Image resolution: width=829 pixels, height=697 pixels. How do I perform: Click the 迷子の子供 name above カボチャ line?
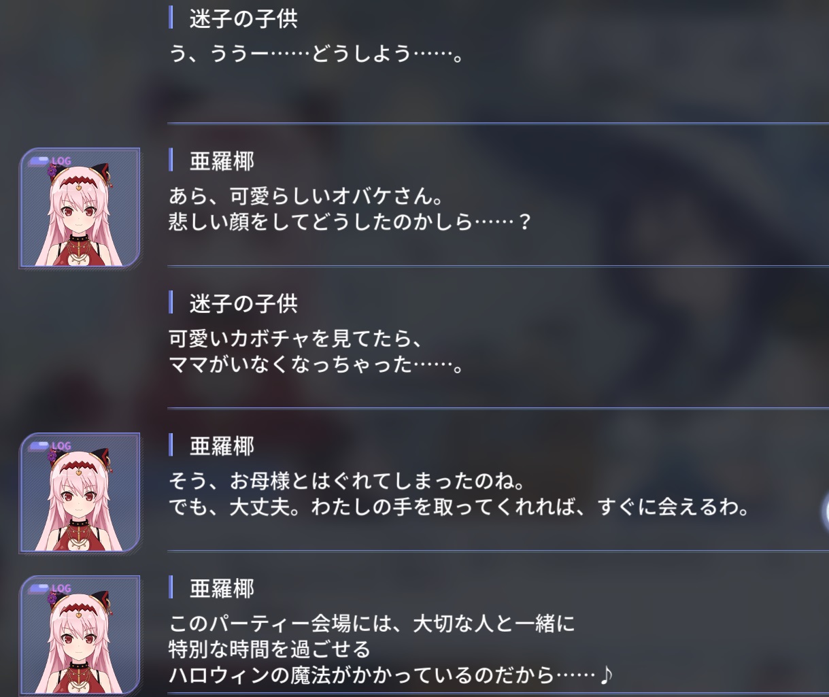(x=243, y=303)
